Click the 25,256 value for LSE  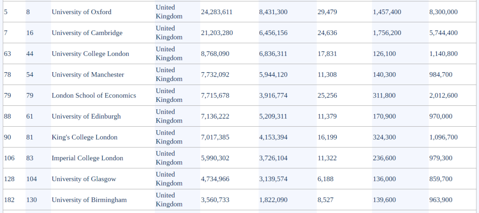[327, 96]
